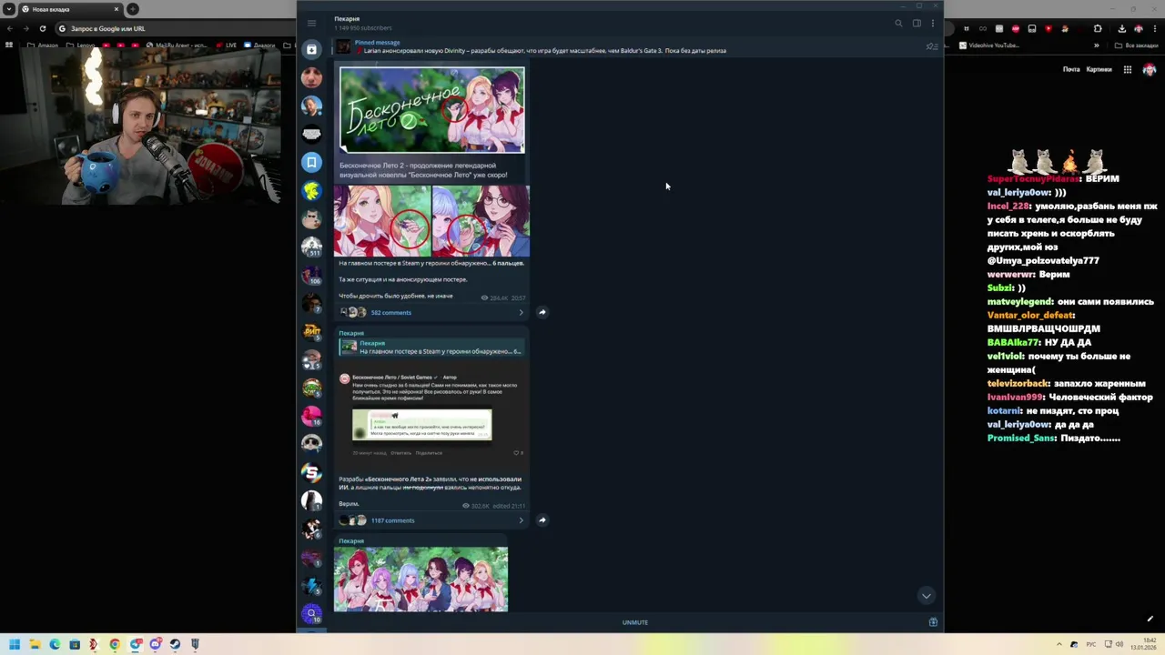Open the Windows Start menu
The width and height of the screenshot is (1165, 655).
coord(14,644)
